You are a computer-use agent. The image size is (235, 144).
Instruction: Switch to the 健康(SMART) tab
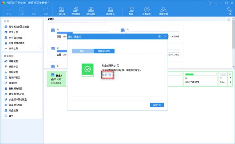point(104,51)
